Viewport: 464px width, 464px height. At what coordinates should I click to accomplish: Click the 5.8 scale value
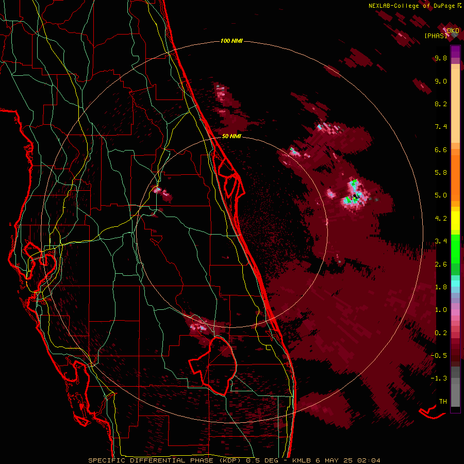441,173
